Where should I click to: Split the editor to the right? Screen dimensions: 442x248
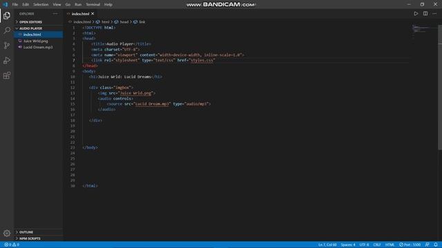click(x=425, y=14)
